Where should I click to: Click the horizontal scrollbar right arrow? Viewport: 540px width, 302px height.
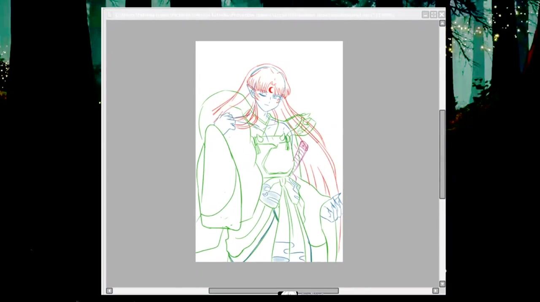click(x=435, y=291)
